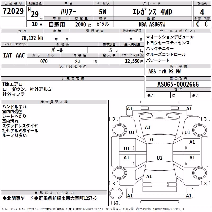Select the displacement value 2000 cc
This screenshot has height=212, width=212.
pos(83,25)
